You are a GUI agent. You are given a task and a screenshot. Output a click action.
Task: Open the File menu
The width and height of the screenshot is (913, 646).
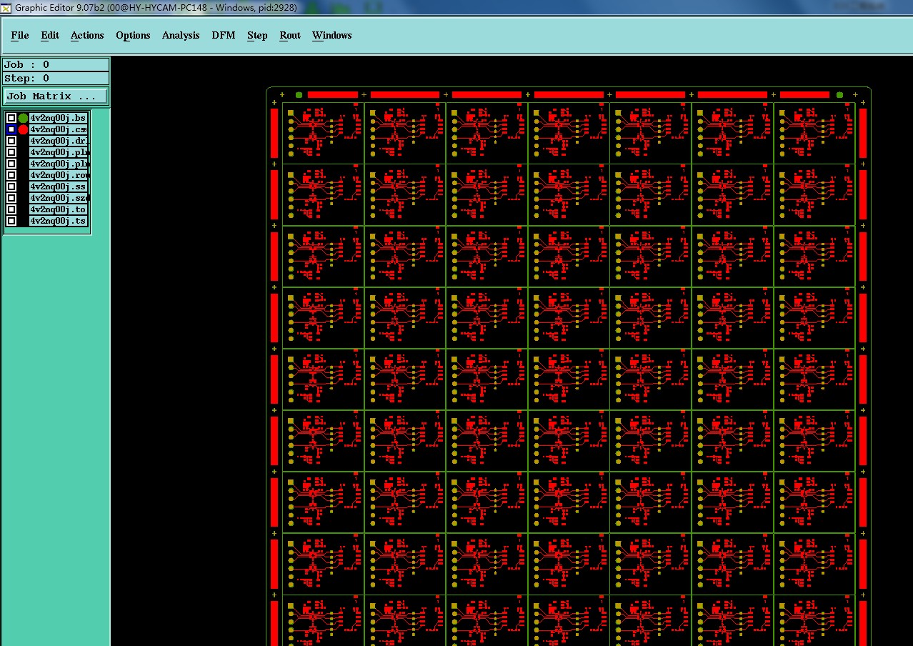click(x=20, y=35)
